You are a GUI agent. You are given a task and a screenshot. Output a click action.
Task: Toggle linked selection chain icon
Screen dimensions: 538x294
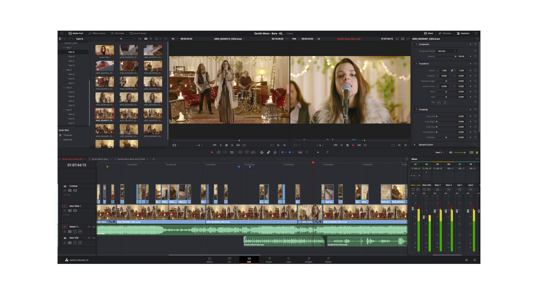pos(268,152)
